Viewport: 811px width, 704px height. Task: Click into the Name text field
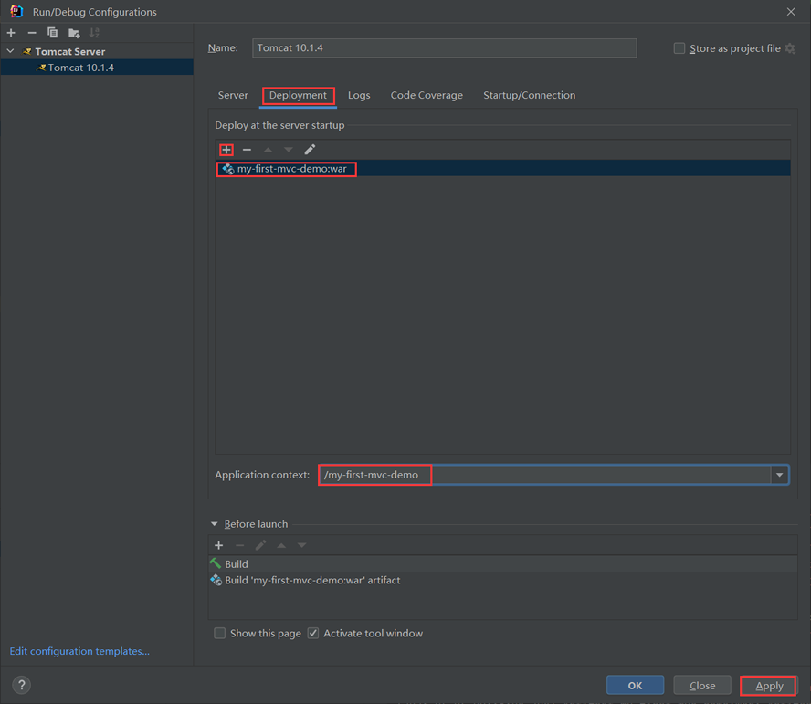pos(444,48)
